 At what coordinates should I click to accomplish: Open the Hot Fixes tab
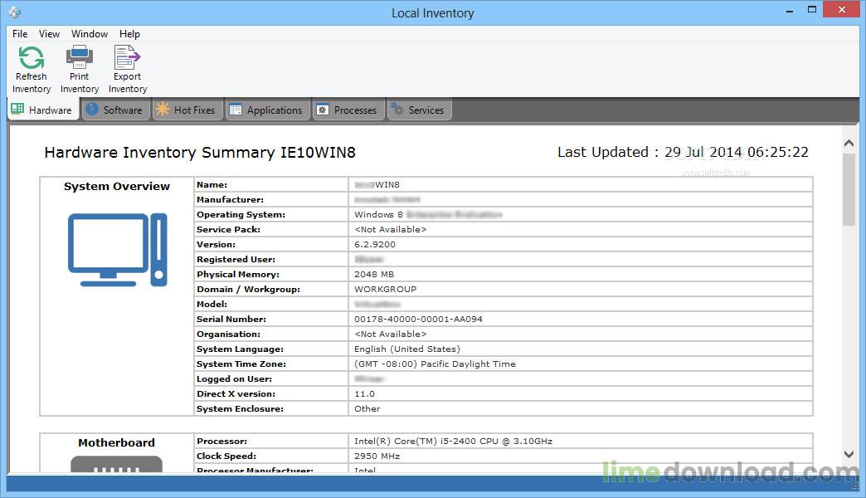tap(187, 110)
